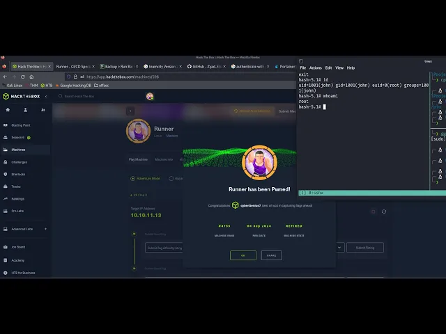The height and width of the screenshot is (334, 446).
Task: Click the Pro Labs sidebar icon
Action: click(x=6, y=211)
